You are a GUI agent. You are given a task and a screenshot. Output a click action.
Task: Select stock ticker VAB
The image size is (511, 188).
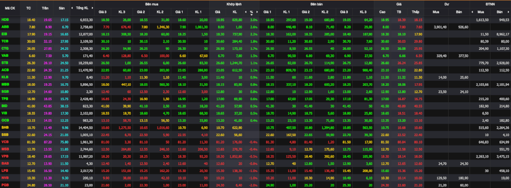(5, 55)
